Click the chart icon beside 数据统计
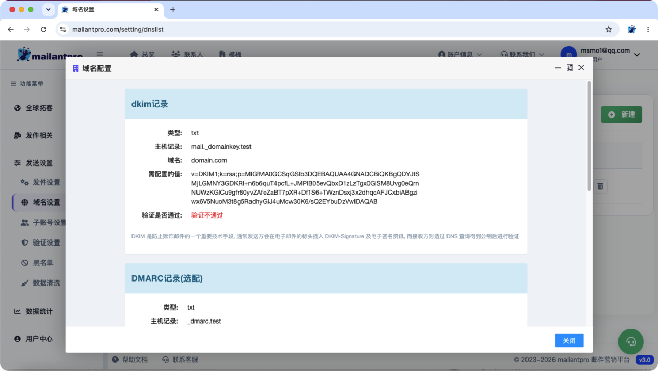Screen dimensions: 658x371 click(x=17, y=311)
